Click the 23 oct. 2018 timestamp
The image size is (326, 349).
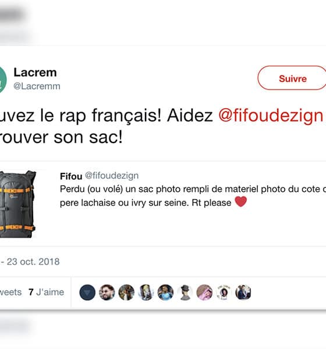click(x=33, y=262)
